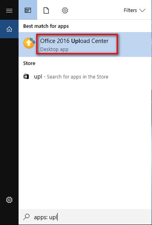
Task: Open the hamburger menu in the sidebar
Action: [x=9, y=10]
